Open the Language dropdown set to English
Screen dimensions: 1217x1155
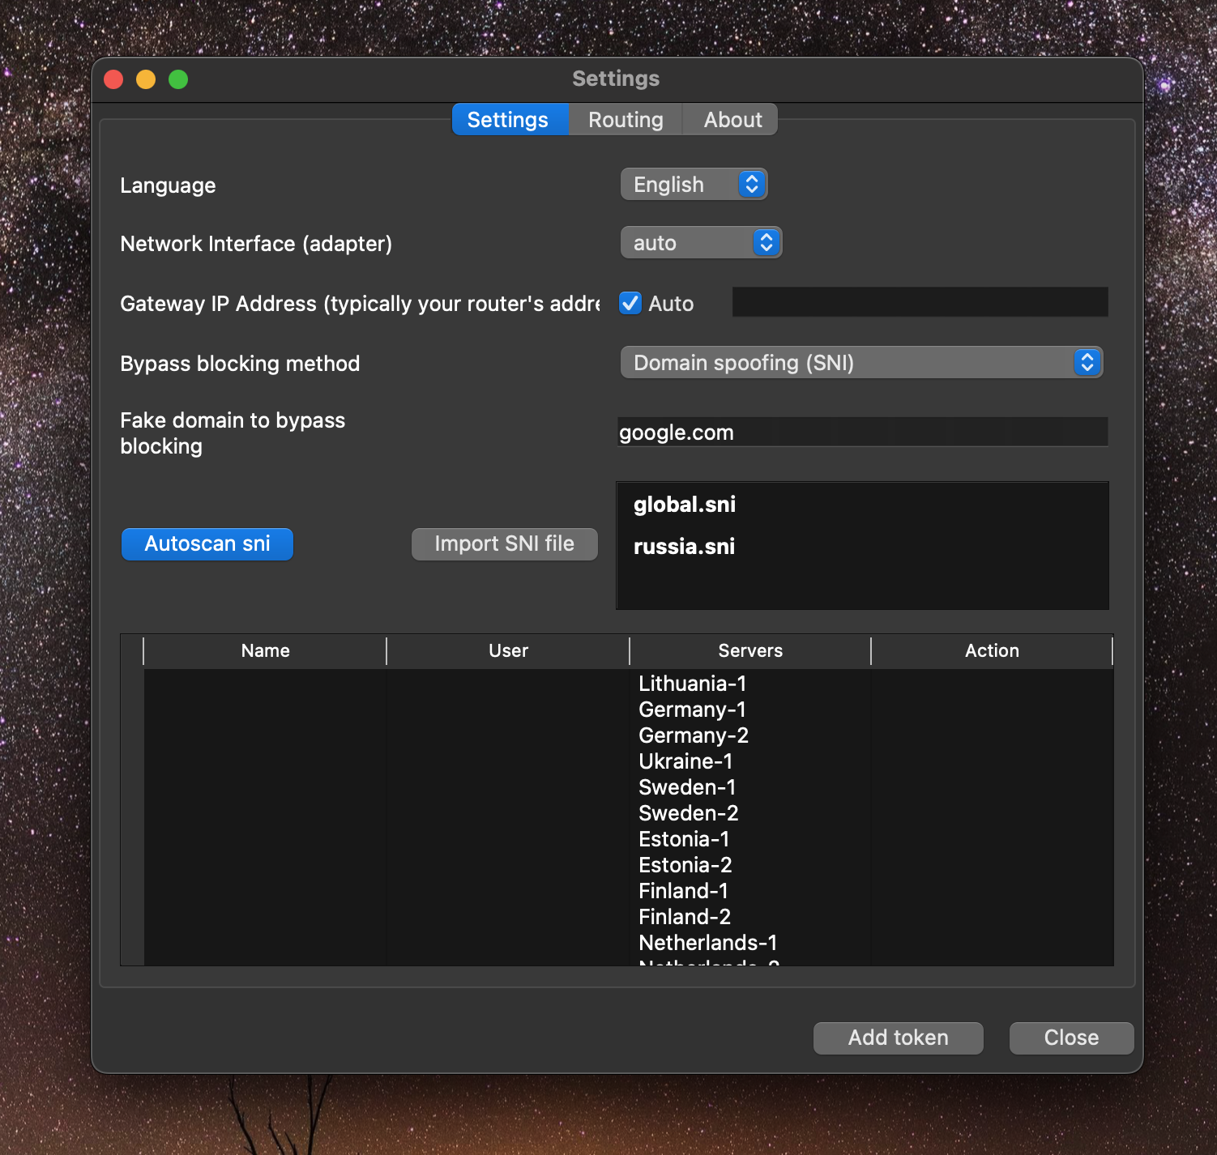click(694, 185)
